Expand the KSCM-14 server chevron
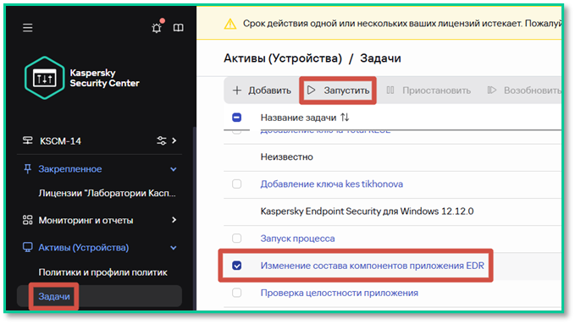Screen dimensions: 575x324 coord(174,140)
